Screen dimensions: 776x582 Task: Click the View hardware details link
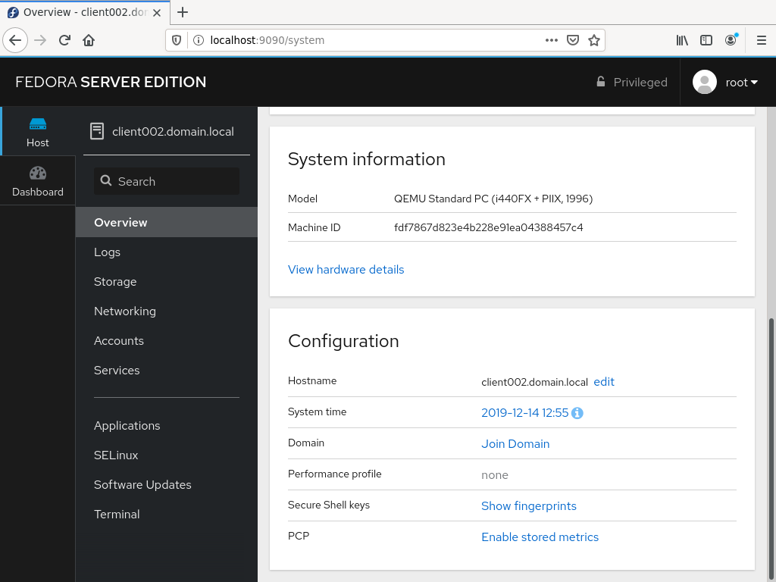coord(346,269)
